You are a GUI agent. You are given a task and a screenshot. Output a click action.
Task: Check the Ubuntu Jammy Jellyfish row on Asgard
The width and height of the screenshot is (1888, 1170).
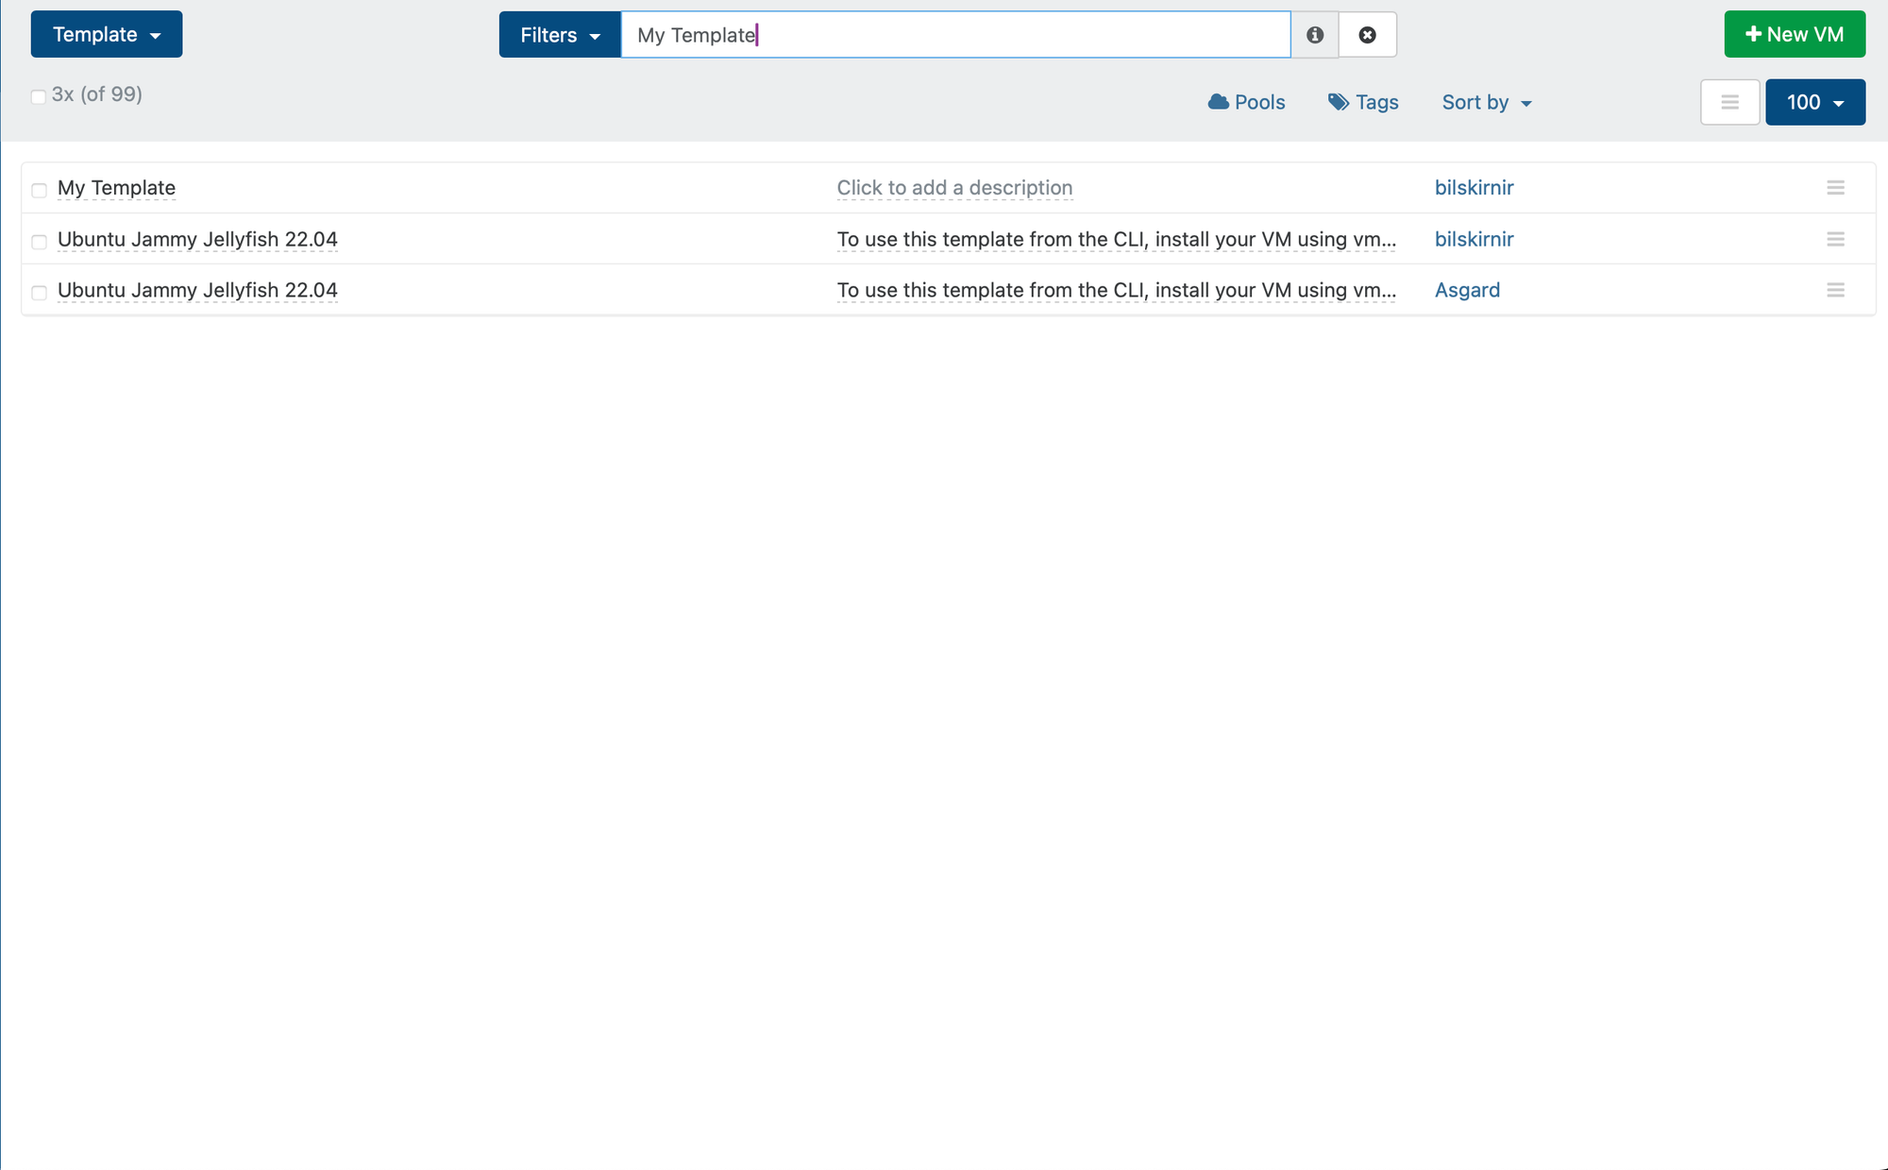coord(39,292)
